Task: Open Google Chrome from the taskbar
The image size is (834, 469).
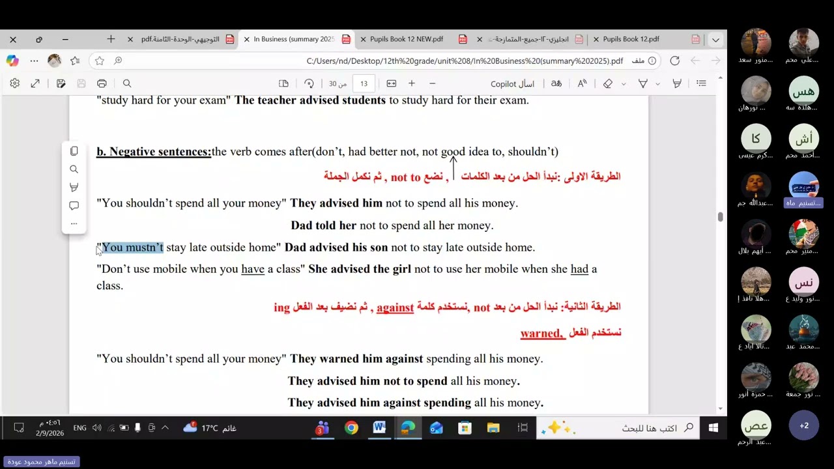Action: (351, 428)
